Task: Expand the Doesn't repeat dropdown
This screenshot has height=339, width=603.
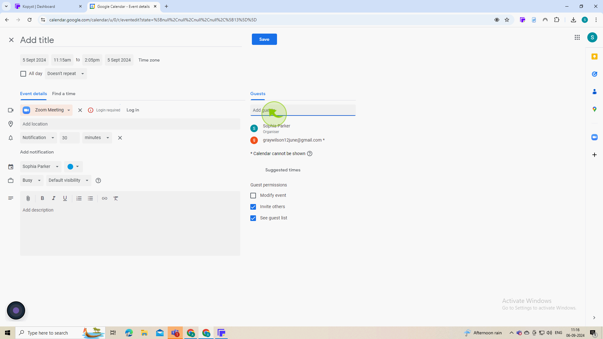Action: (66, 73)
